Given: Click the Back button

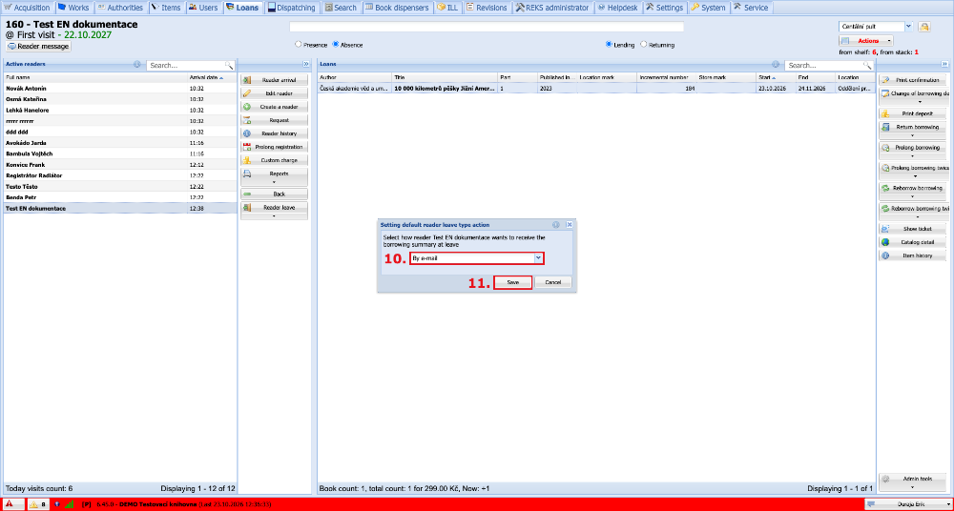Looking at the screenshot, I should 275,194.
